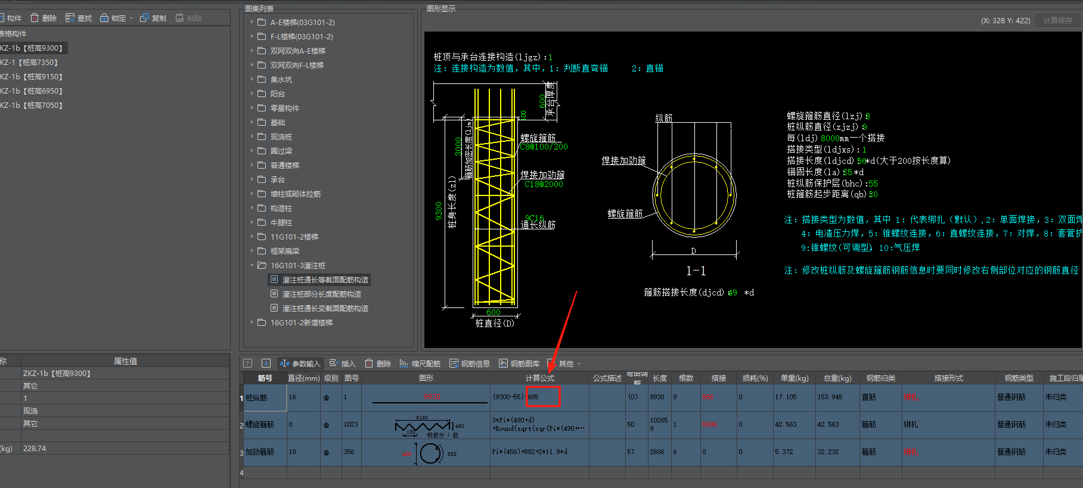Click the 总重(kg) column header
1083x488 pixels.
tap(837, 378)
